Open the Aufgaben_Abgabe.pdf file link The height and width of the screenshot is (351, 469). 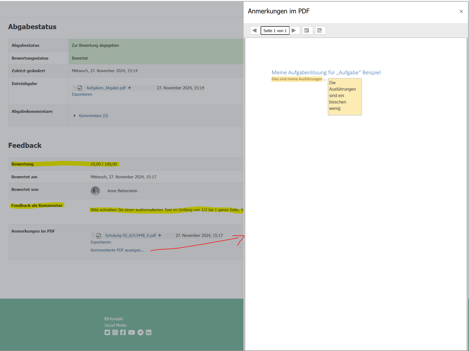[x=106, y=88]
